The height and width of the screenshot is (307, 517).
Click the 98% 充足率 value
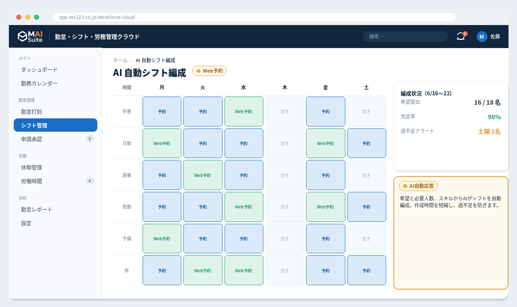(x=494, y=117)
